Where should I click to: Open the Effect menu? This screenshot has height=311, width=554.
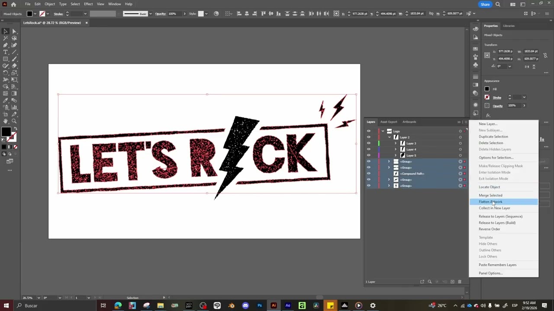point(88,4)
